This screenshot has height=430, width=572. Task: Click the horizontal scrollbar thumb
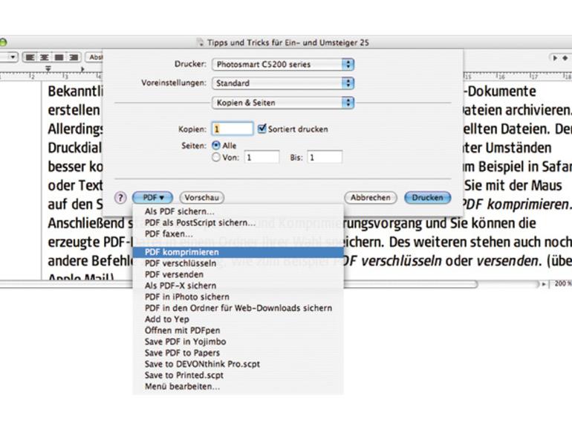click(x=410, y=284)
